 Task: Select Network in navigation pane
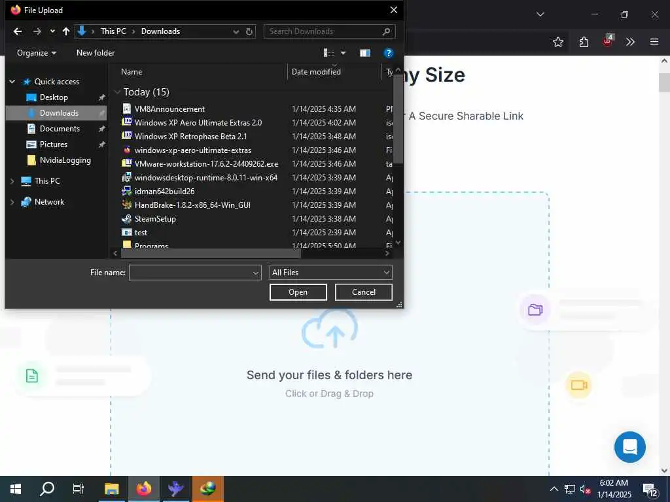(x=49, y=202)
